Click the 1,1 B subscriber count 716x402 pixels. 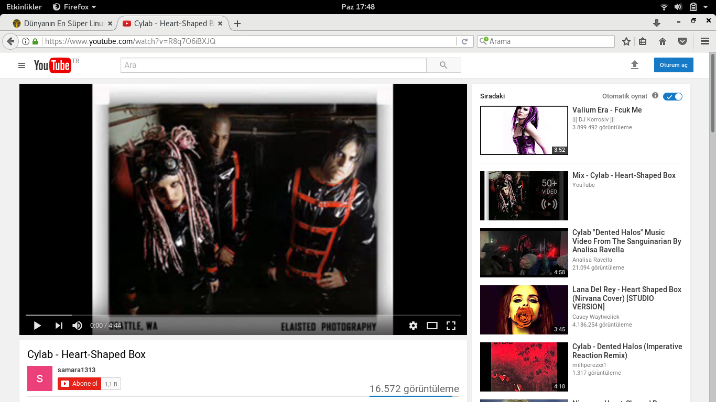(x=111, y=384)
